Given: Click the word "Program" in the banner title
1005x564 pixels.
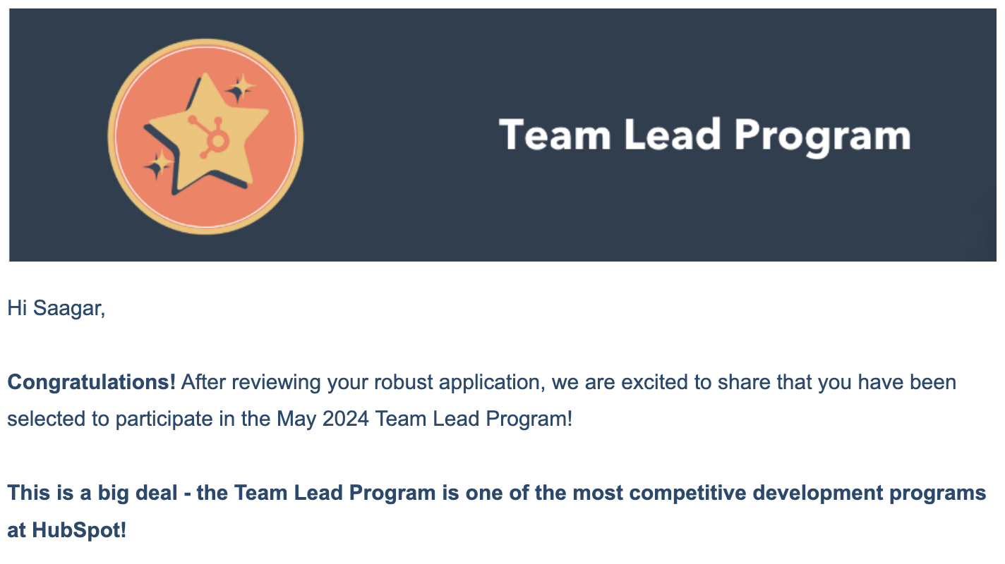Looking at the screenshot, I should click(822, 136).
